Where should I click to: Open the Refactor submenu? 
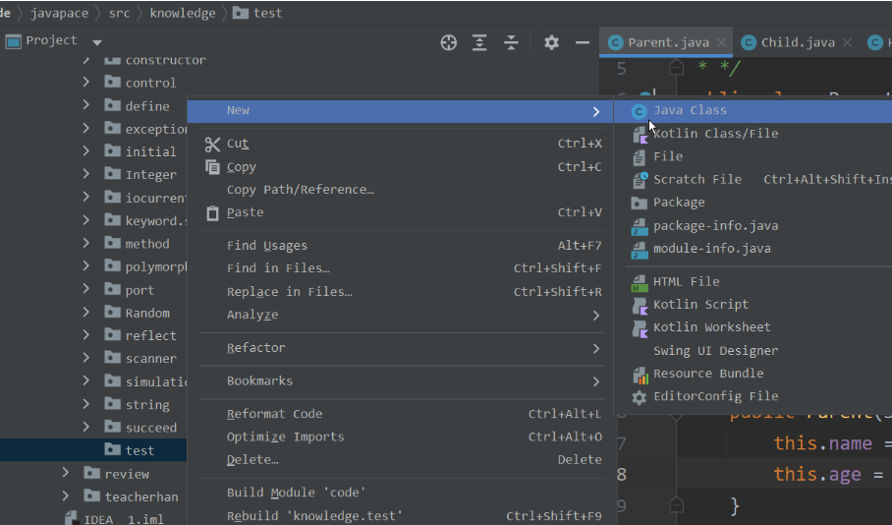click(x=256, y=348)
